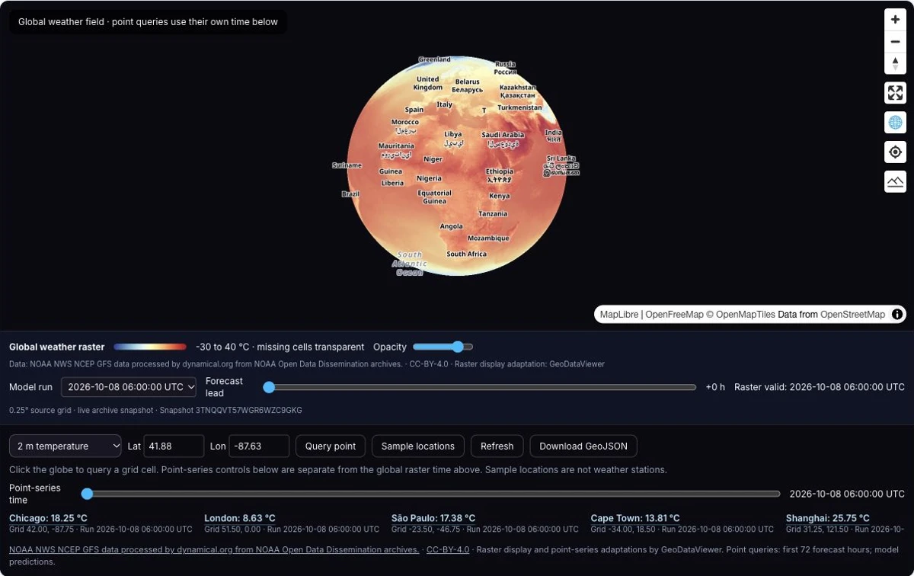Click the Refresh button
This screenshot has width=914, height=576.
click(x=497, y=446)
